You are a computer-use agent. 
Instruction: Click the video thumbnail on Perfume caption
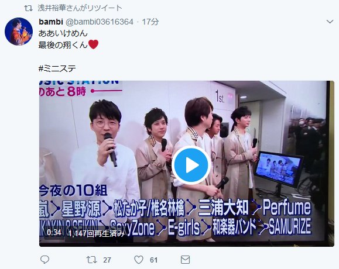(287, 207)
